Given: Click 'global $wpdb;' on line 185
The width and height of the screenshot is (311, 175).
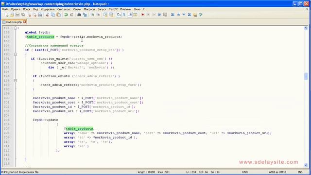Looking at the screenshot, I should click(37, 33).
